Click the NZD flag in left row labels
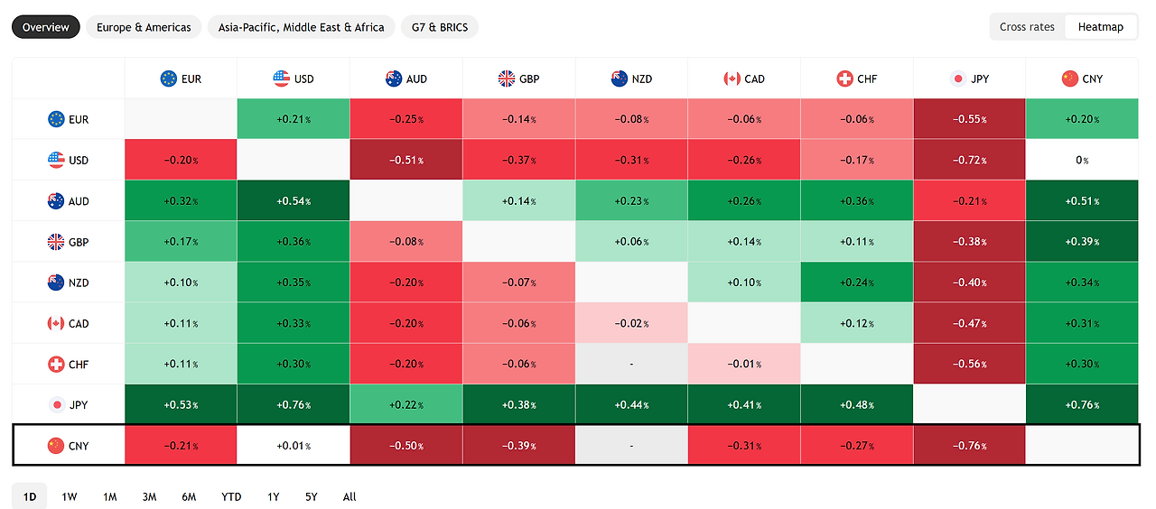 click(x=56, y=282)
